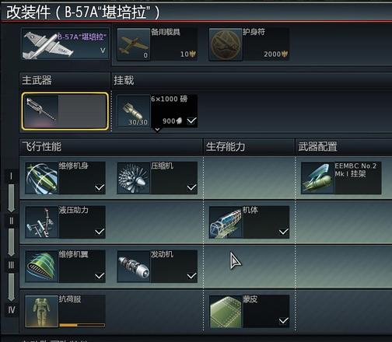Viewport: 392px width, 342px height.
Task: Choose the 蒙皮 cover skin module icon
Action: [x=226, y=312]
